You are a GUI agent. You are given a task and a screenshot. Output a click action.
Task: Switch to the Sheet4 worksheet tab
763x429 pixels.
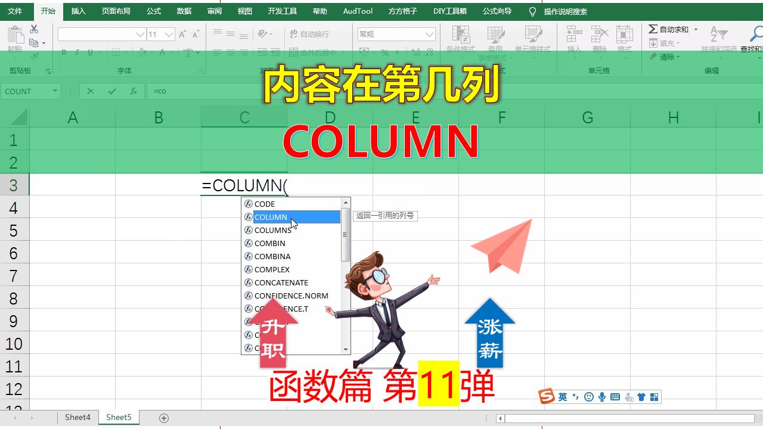[x=77, y=417]
